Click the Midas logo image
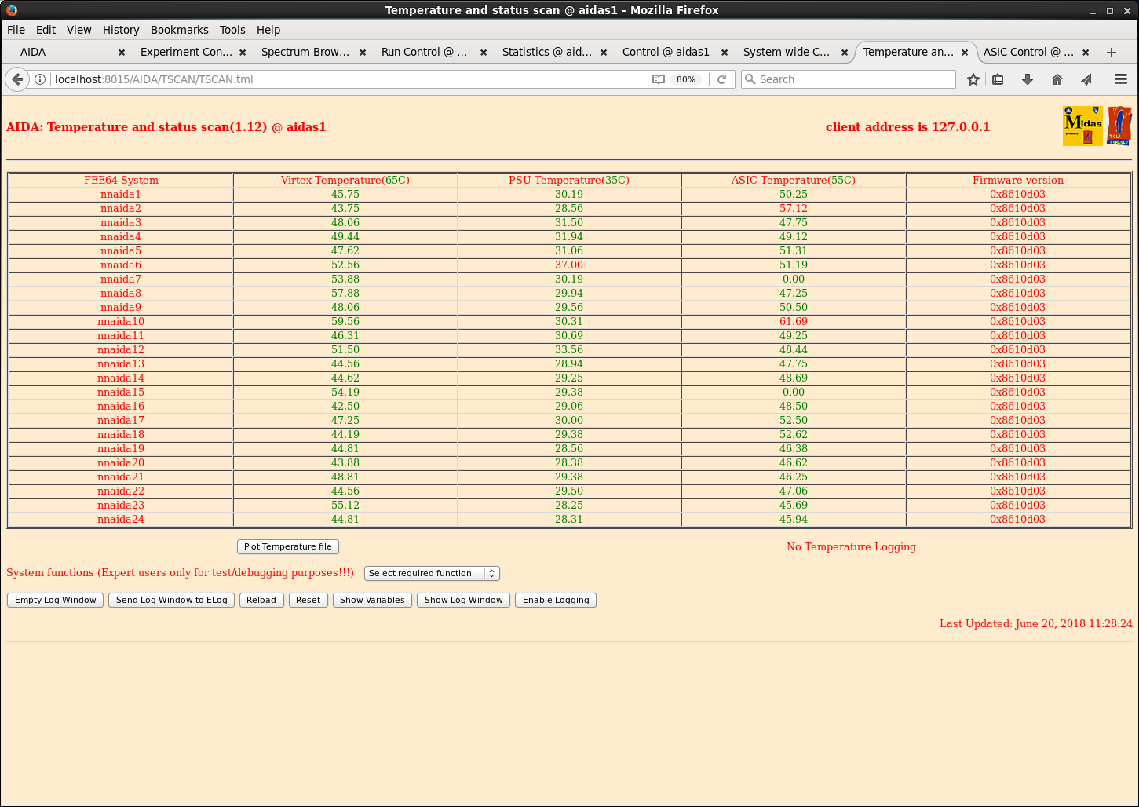Image resolution: width=1139 pixels, height=807 pixels. coord(1082,126)
